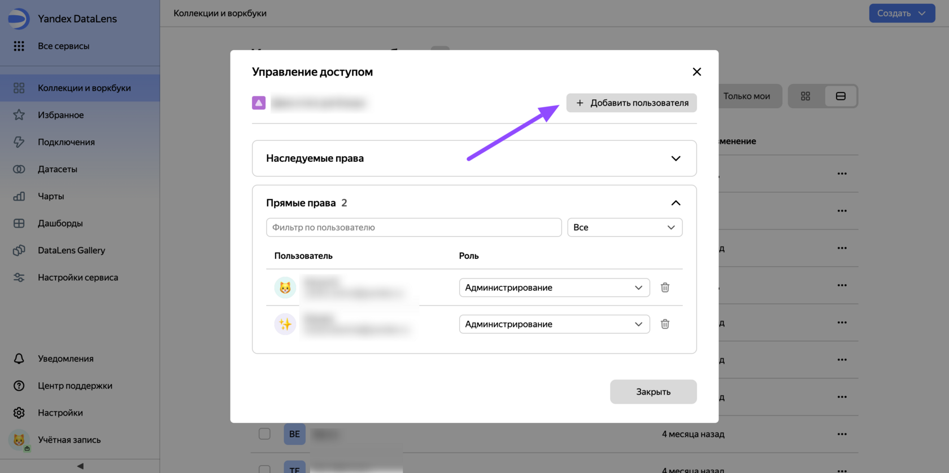Click the support center question icon
The image size is (949, 473).
click(19, 386)
